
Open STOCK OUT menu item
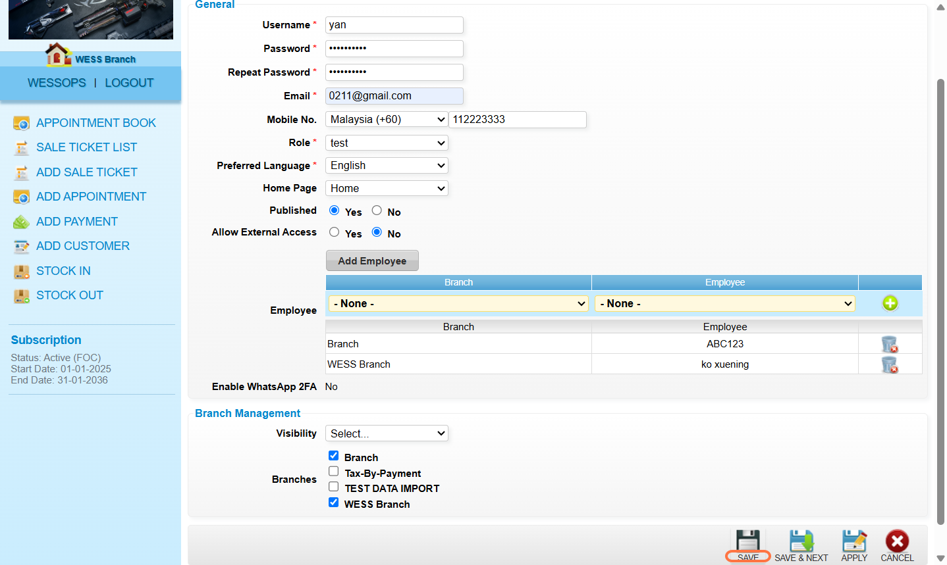point(70,295)
